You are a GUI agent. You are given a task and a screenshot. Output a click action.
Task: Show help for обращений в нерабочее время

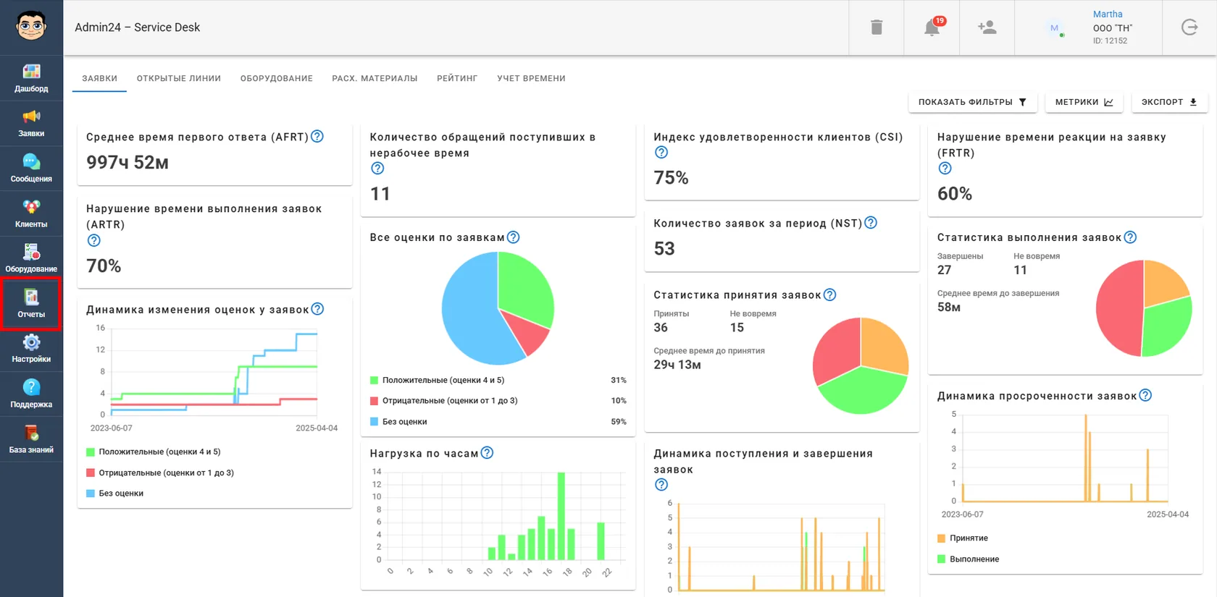377,168
